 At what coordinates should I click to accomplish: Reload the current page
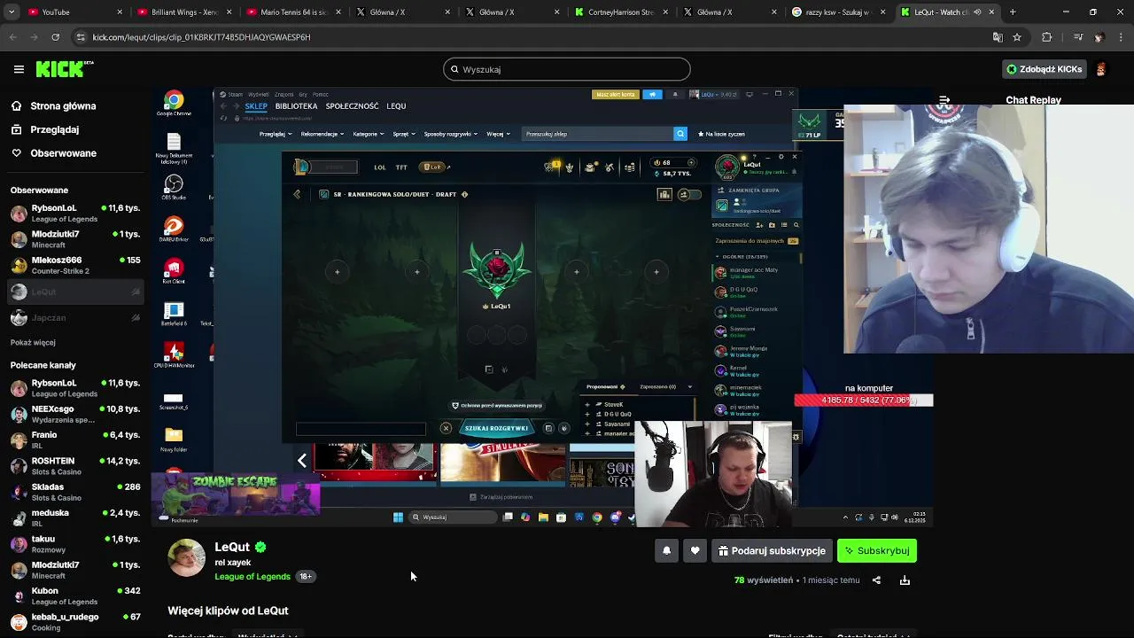[55, 37]
